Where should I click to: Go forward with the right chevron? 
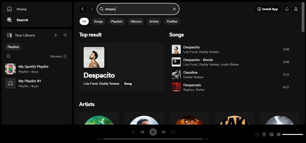(x=92, y=9)
